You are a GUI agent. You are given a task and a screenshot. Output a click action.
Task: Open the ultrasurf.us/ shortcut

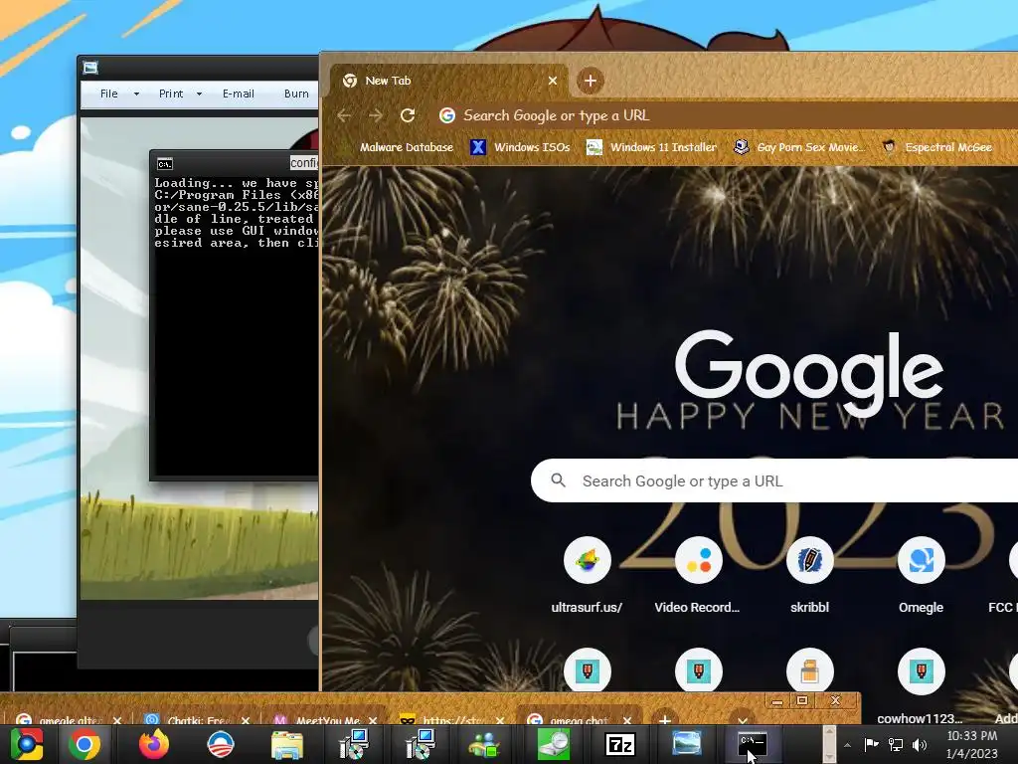pyautogui.click(x=587, y=574)
